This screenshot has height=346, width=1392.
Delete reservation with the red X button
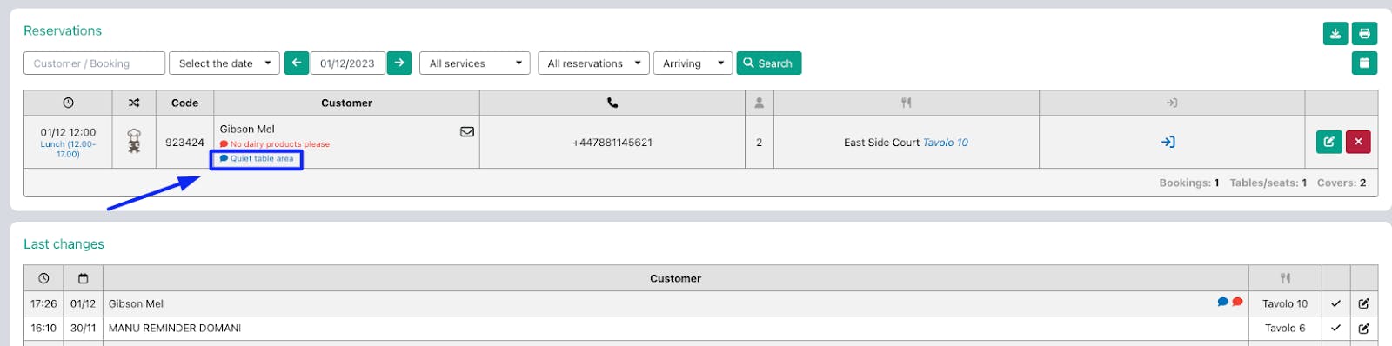[1358, 142]
